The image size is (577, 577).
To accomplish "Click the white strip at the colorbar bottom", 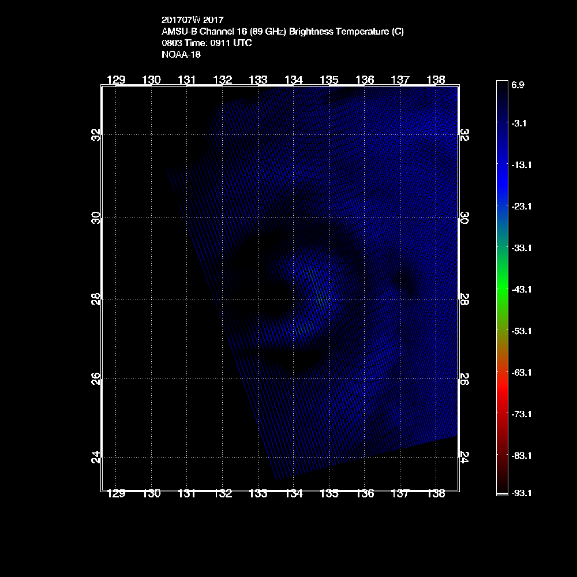I will [501, 494].
